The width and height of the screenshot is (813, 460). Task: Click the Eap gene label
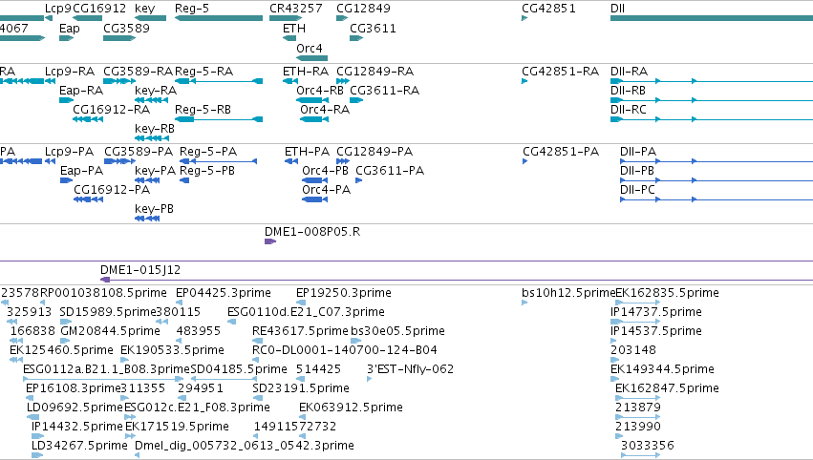70,29
